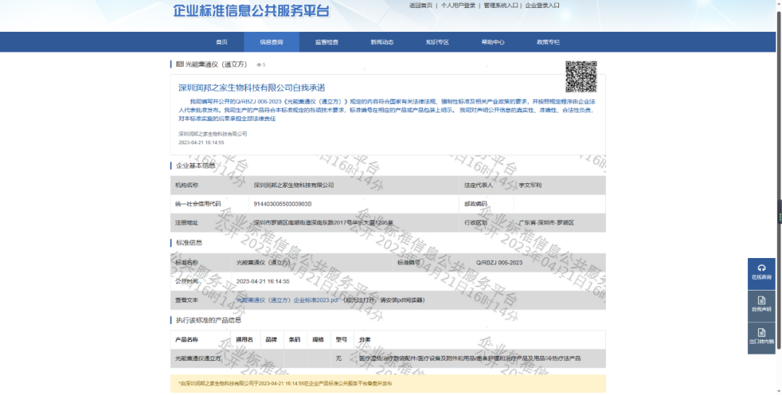
Task: Click 品牌 column header
Action: click(x=272, y=340)
